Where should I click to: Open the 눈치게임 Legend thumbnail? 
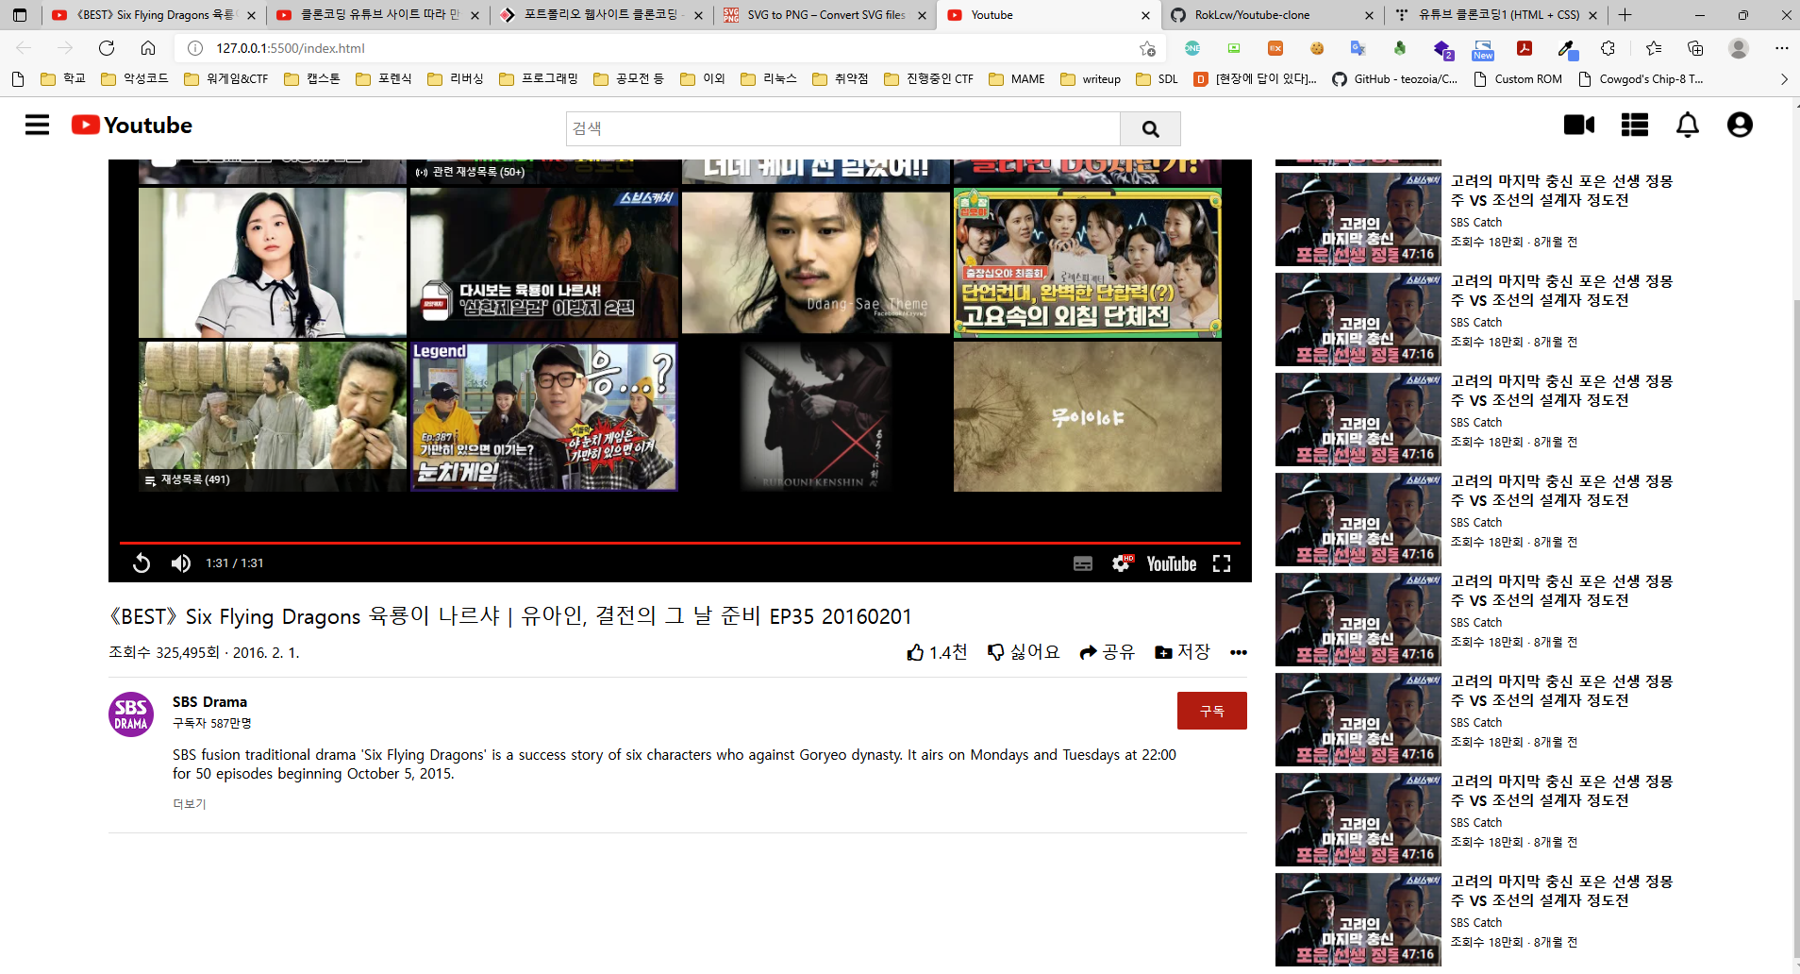click(544, 416)
